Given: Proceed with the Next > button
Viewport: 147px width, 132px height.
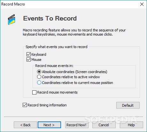Looking at the screenshot, I should [49, 125].
